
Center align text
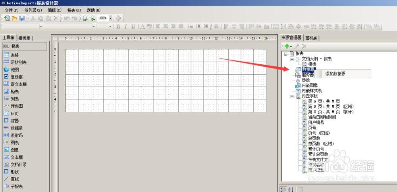pos(166,26)
